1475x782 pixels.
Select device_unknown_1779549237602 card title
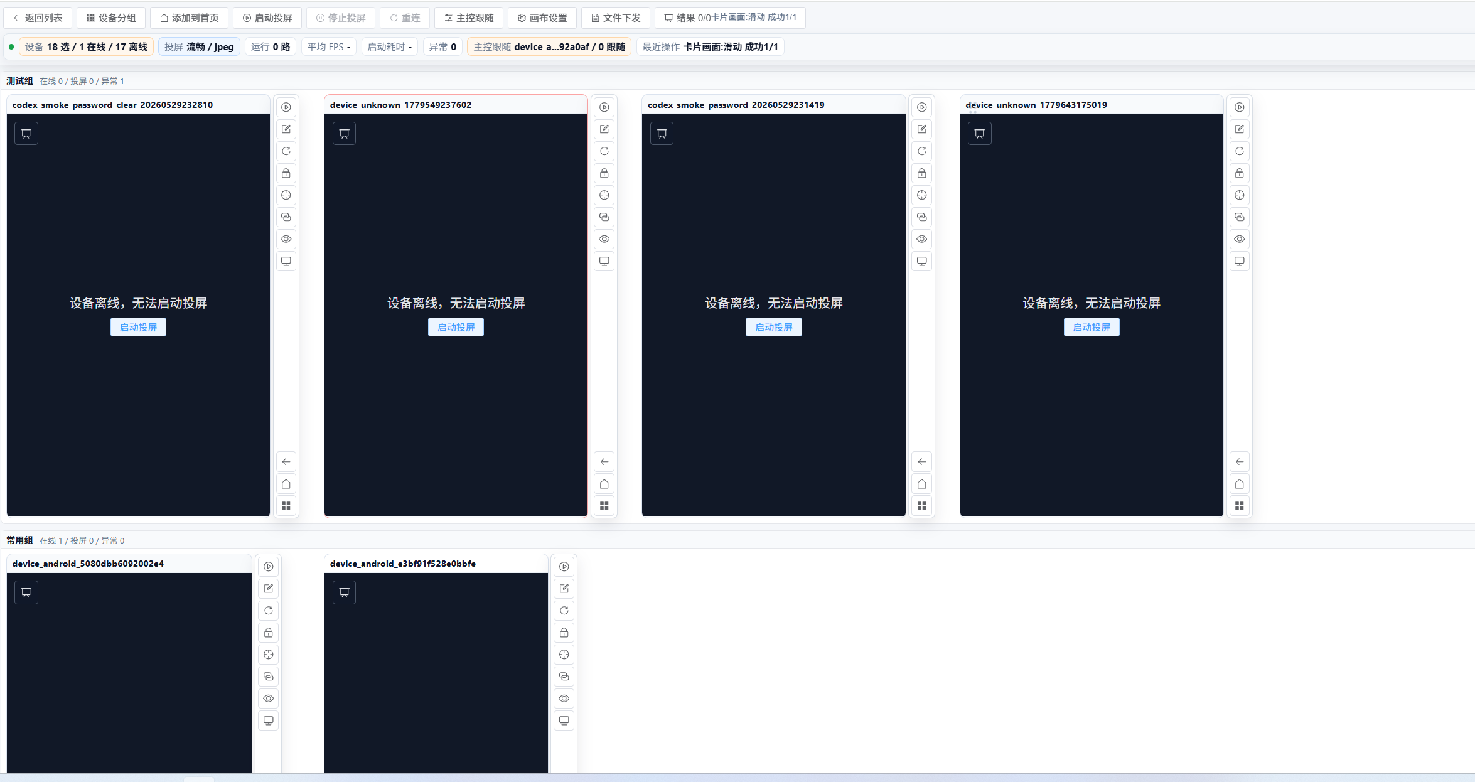point(400,105)
